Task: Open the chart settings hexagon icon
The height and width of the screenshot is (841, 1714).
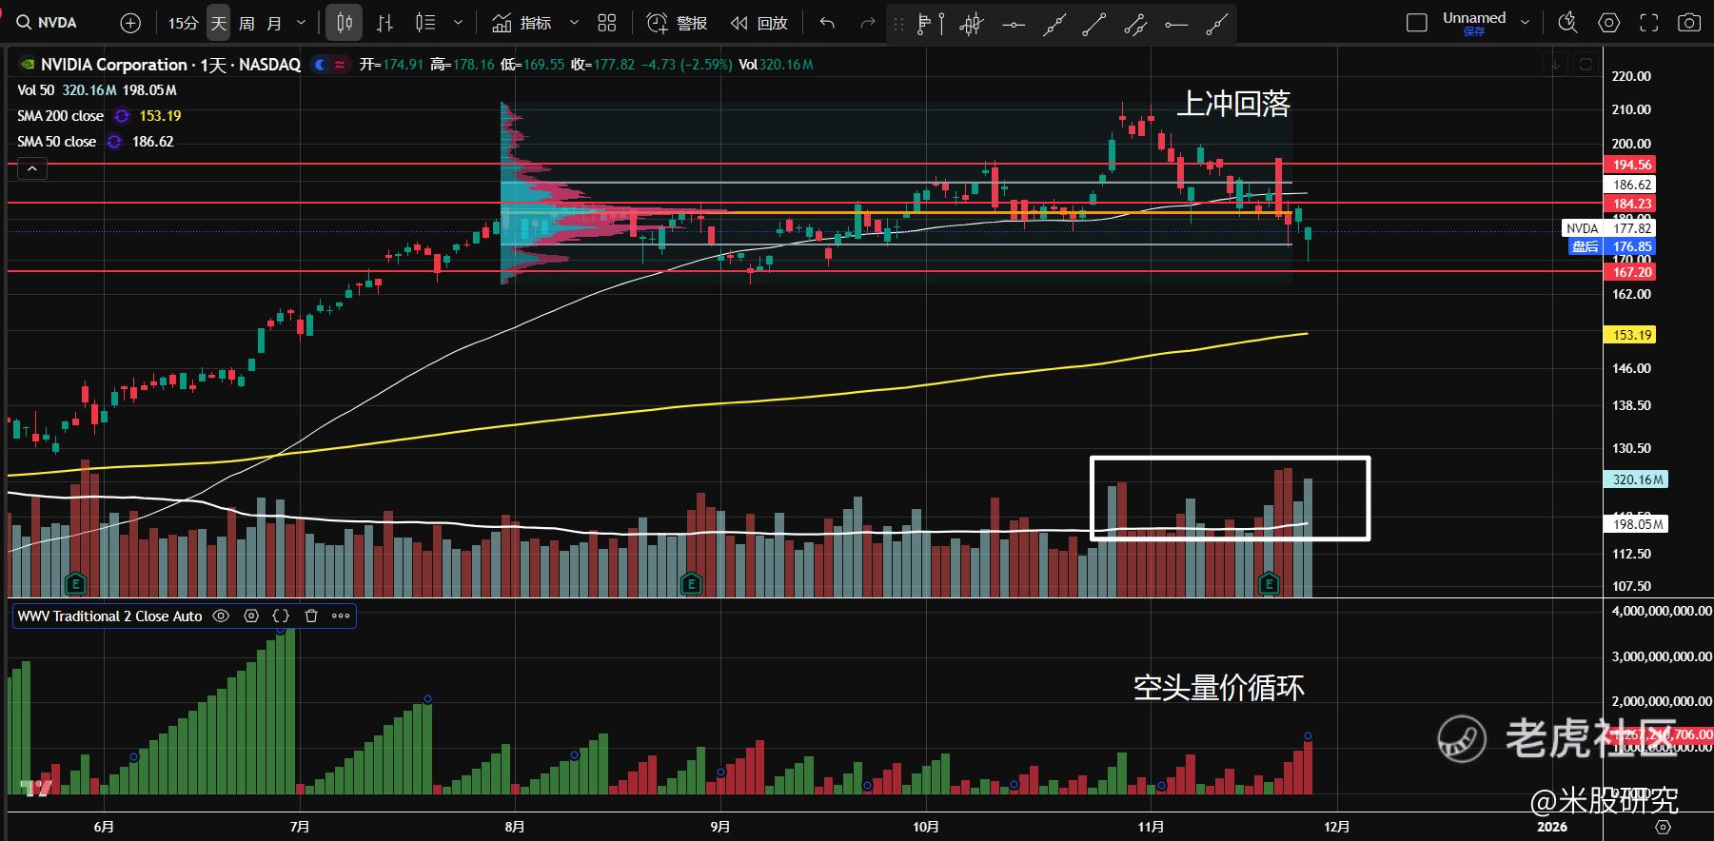Action: coord(1608,23)
